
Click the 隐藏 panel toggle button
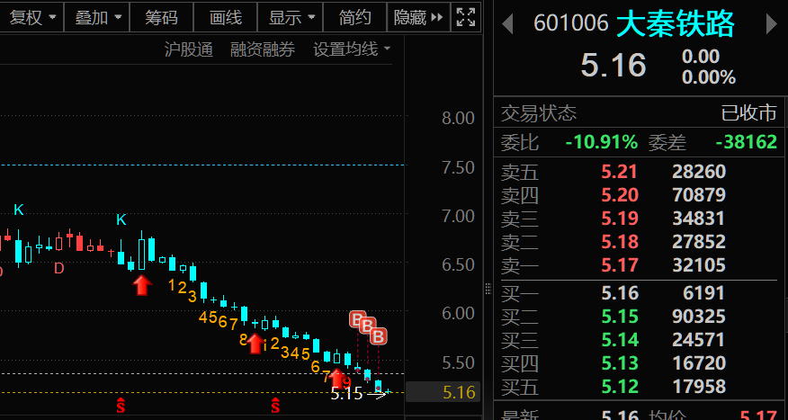(x=418, y=18)
